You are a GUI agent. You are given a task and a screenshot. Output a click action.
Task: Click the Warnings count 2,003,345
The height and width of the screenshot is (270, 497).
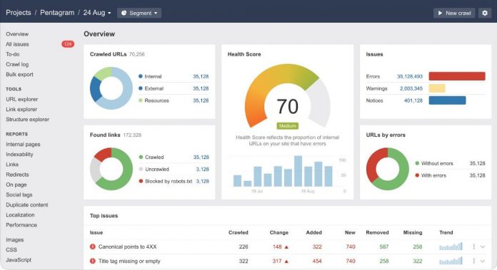[411, 88]
